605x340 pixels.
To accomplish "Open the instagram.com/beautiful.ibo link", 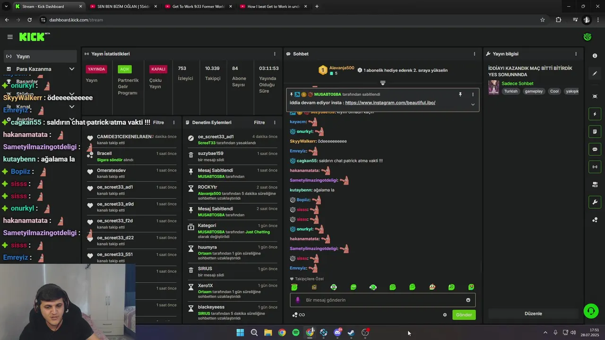I will click(390, 102).
